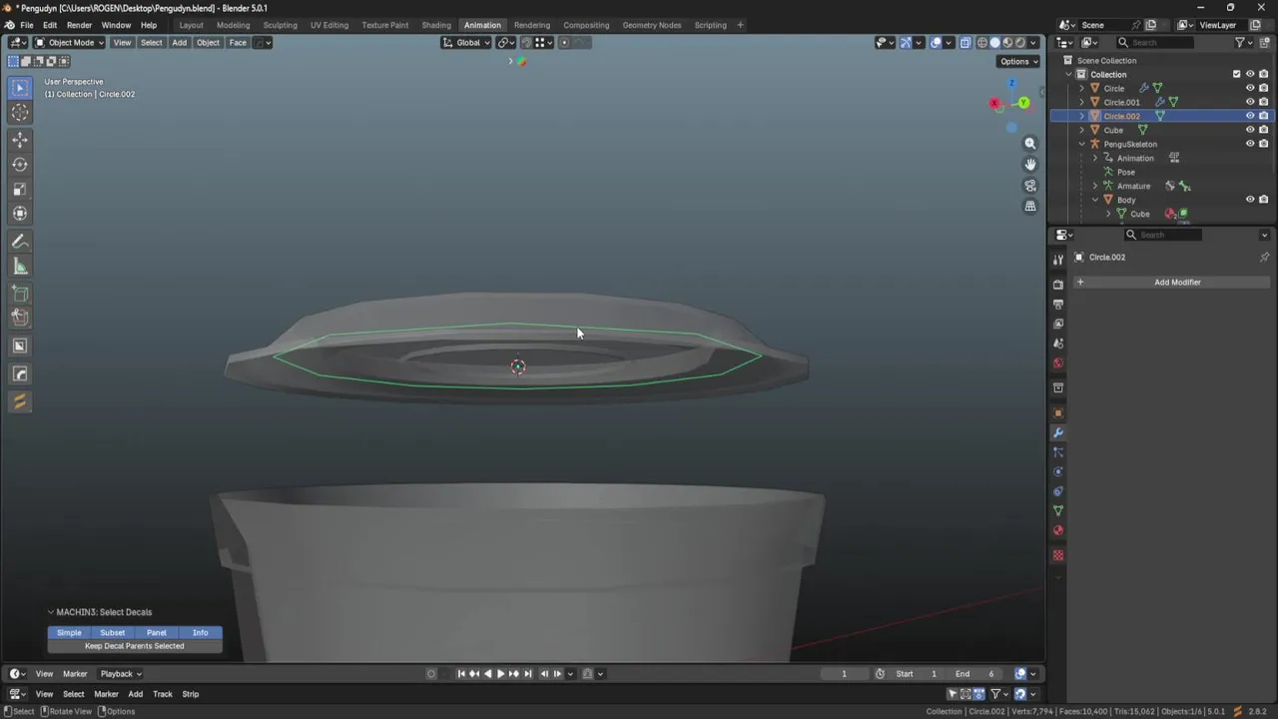Screen dimensions: 1278x719
Task: Click the Blender logo menu icon
Action: (x=9, y=25)
